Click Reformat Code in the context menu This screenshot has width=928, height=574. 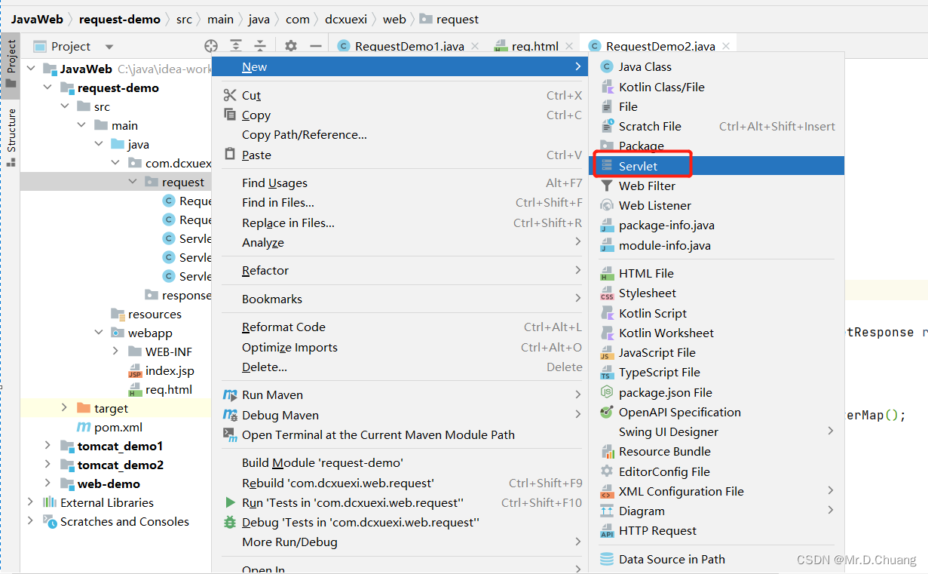pyautogui.click(x=283, y=327)
